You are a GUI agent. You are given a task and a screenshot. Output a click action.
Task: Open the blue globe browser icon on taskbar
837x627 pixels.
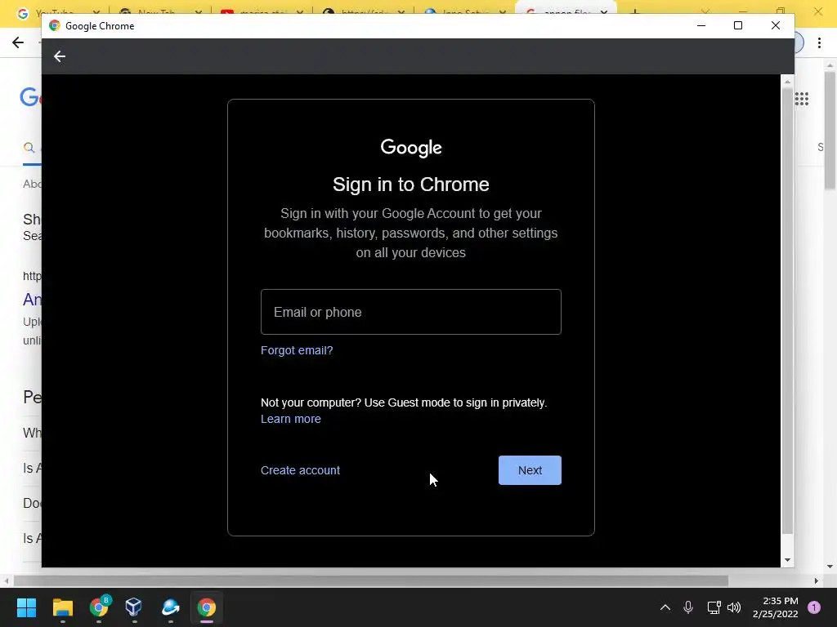tap(170, 607)
